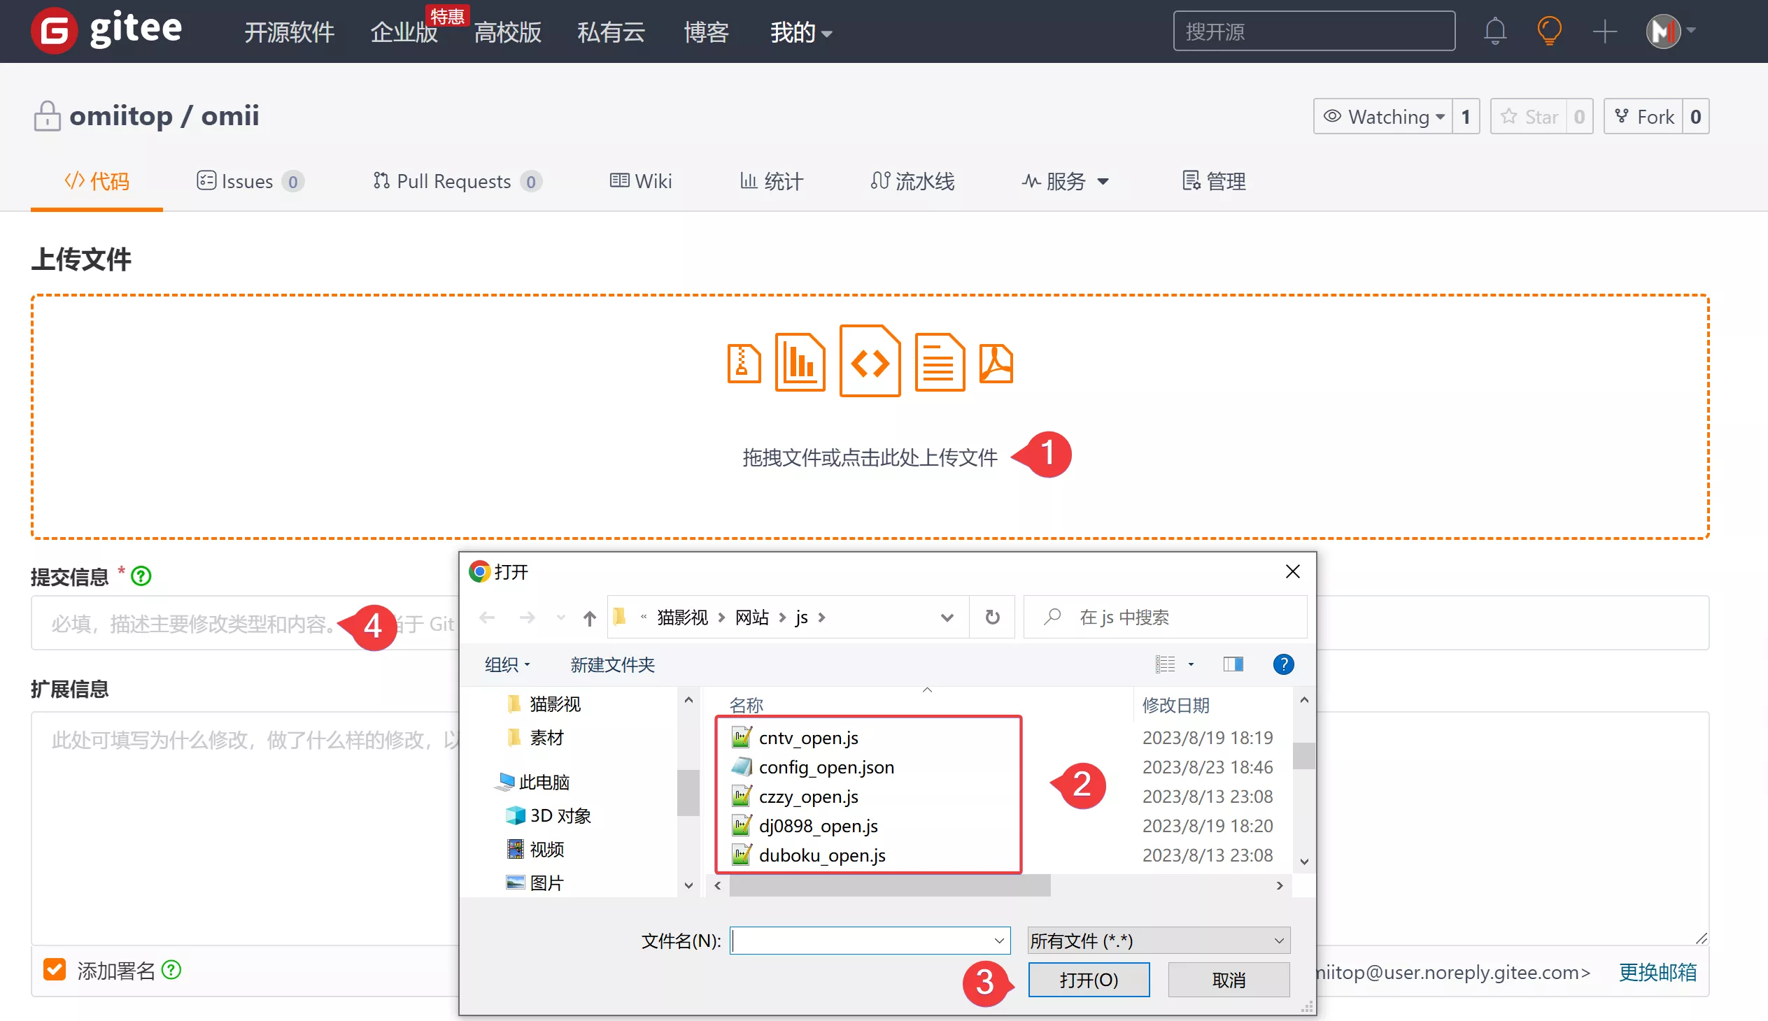Refresh the file list in the dialog
The width and height of the screenshot is (1768, 1021).
(x=991, y=617)
